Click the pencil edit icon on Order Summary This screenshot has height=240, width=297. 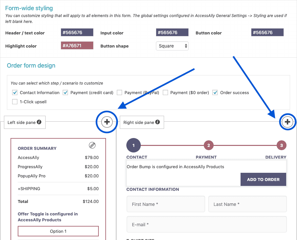coord(92,145)
